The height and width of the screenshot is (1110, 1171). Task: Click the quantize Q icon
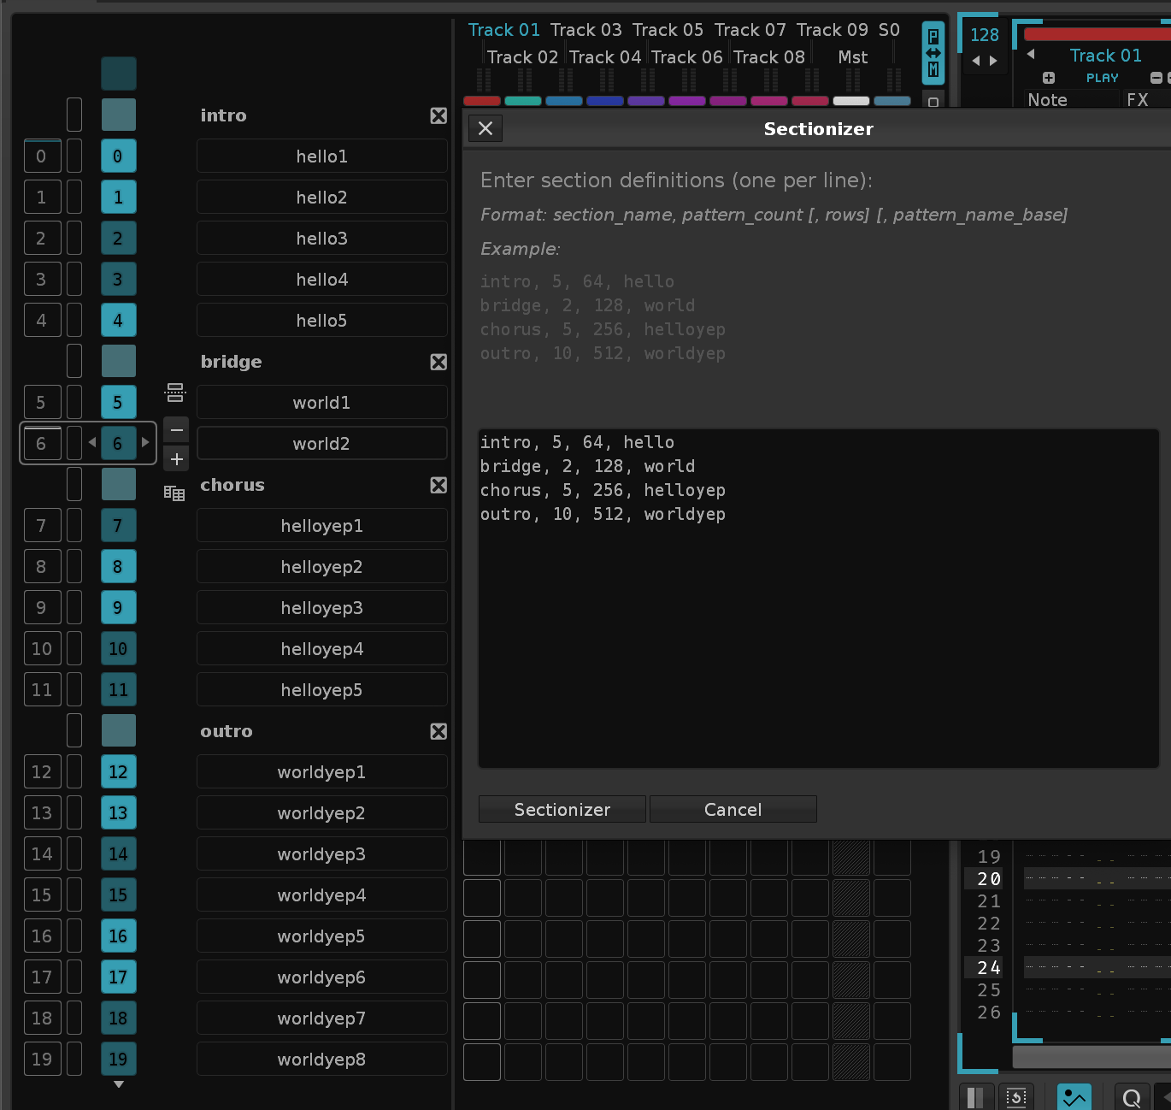tap(1131, 1098)
